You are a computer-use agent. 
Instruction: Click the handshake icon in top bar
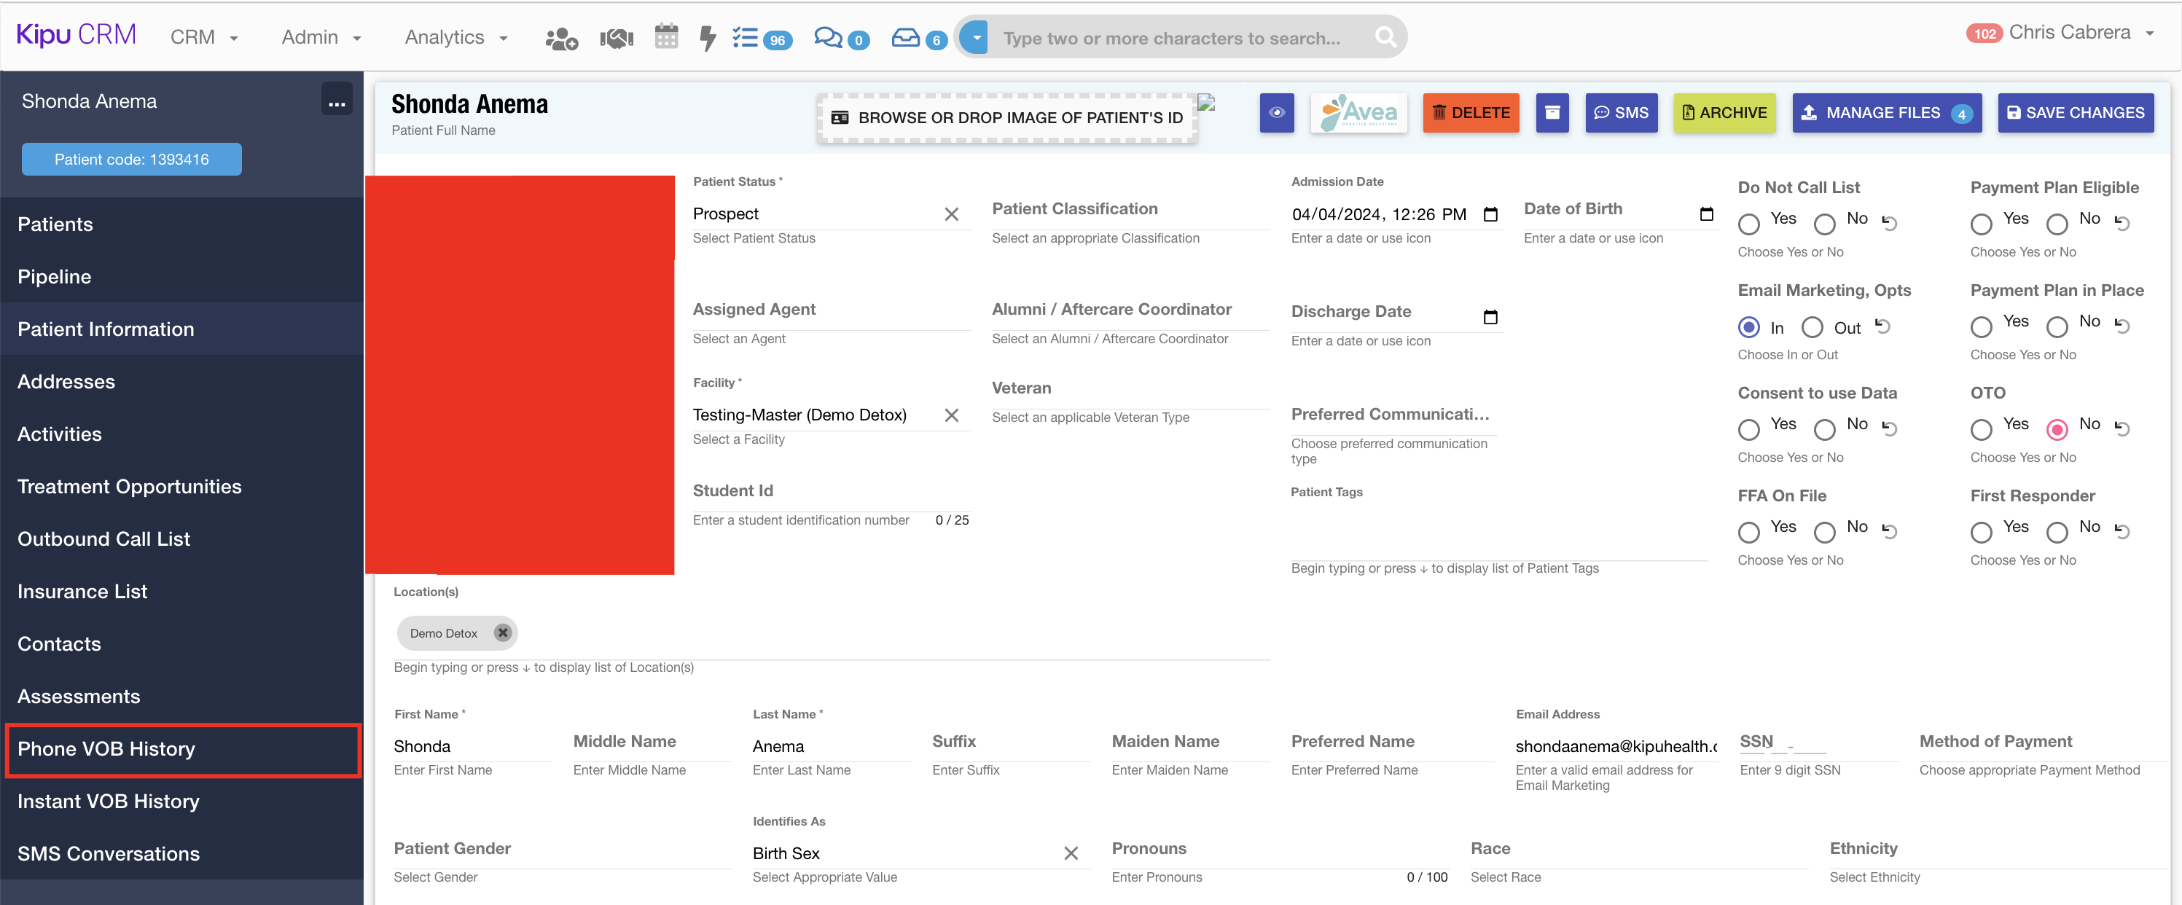tap(616, 38)
